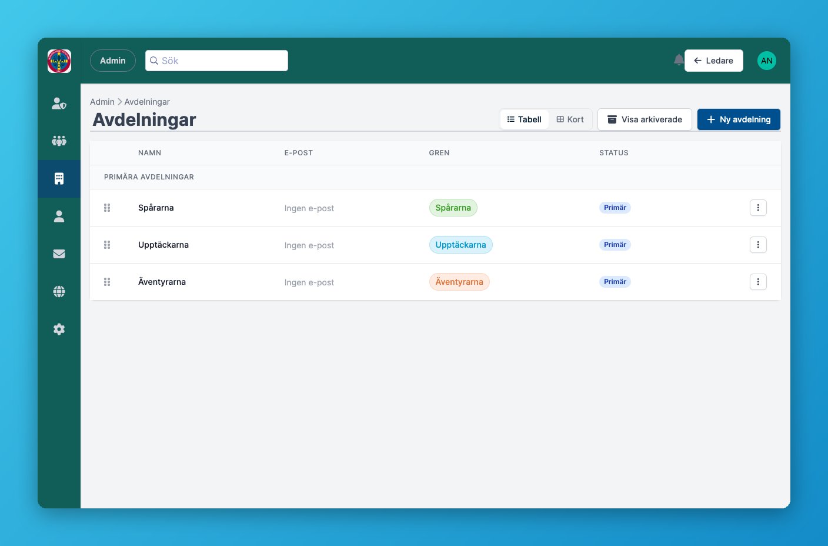Click the E-POST column header
Image resolution: width=828 pixels, height=546 pixels.
pos(299,153)
